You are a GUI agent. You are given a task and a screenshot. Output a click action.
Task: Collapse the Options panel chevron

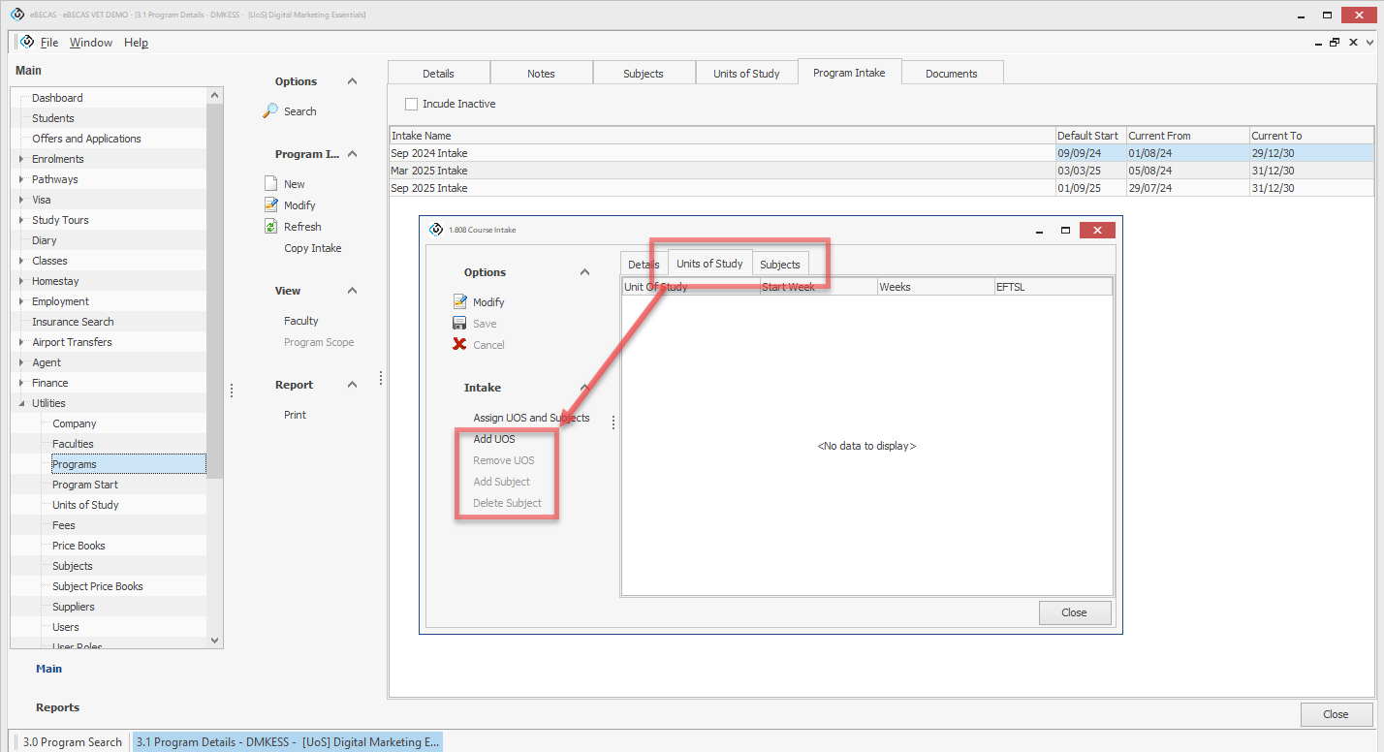(x=353, y=81)
